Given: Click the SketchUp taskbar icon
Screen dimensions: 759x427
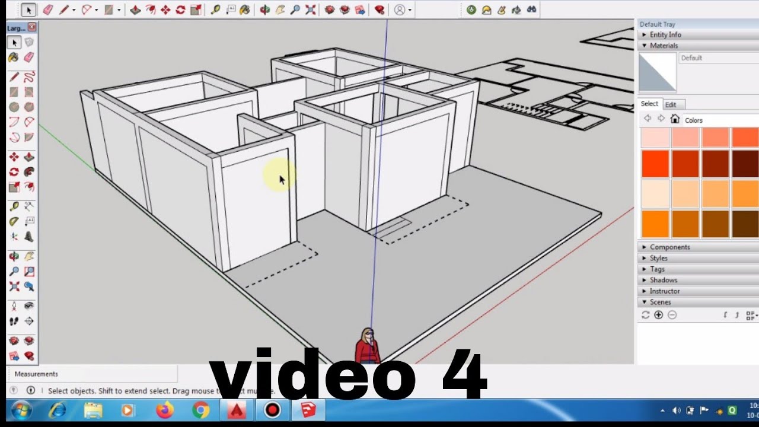Looking at the screenshot, I should 308,410.
